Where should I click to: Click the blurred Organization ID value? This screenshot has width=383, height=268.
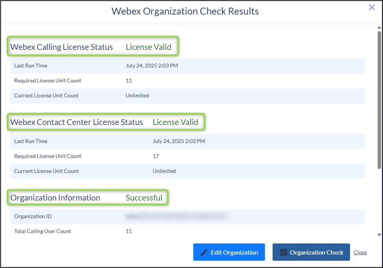click(176, 217)
